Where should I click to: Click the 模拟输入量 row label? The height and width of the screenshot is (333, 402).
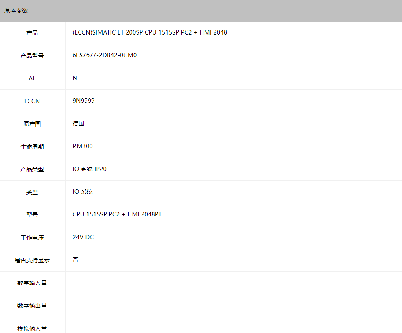(x=32, y=328)
